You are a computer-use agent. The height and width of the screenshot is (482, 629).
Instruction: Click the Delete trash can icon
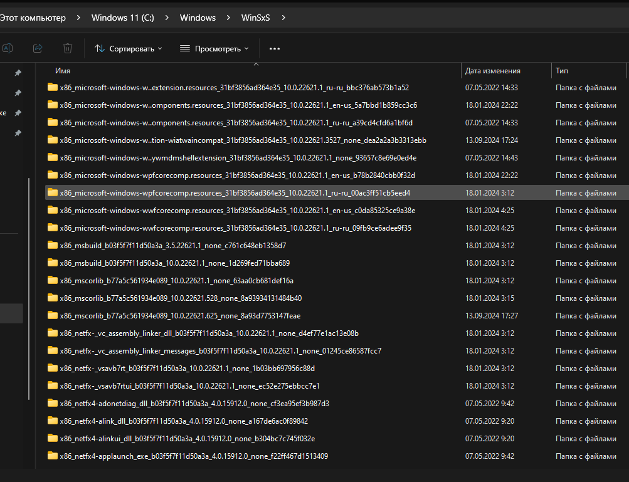[68, 48]
